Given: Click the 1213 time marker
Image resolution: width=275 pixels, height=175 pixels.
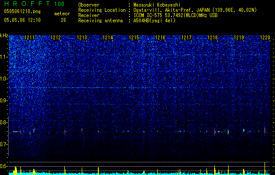Looking at the screenshot, I should click(x=82, y=38).
